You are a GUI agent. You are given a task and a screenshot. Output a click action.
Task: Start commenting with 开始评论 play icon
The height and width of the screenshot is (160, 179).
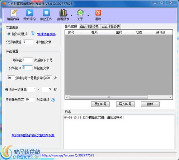(x=29, y=15)
